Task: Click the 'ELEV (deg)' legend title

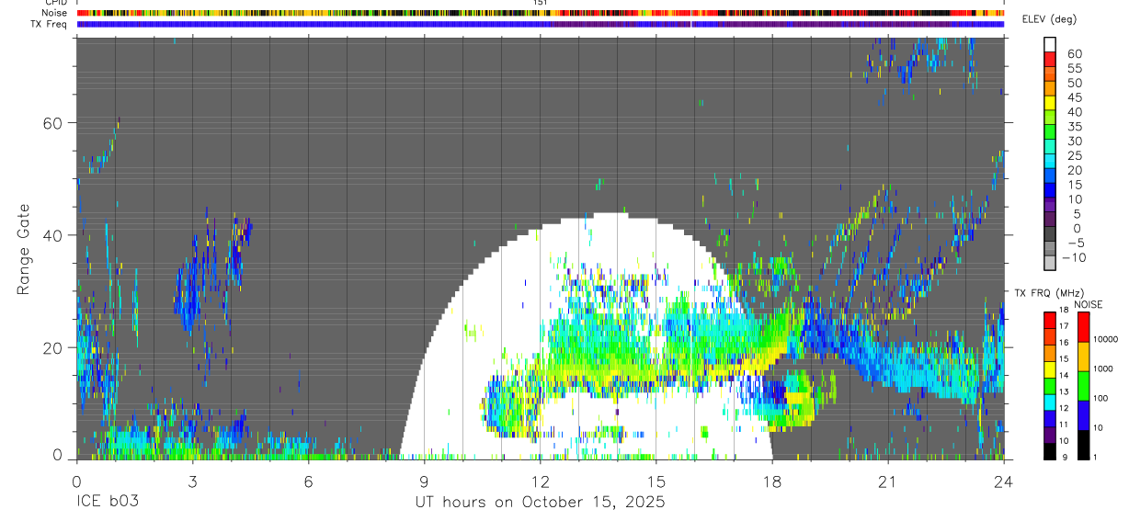Action: 1050,19
